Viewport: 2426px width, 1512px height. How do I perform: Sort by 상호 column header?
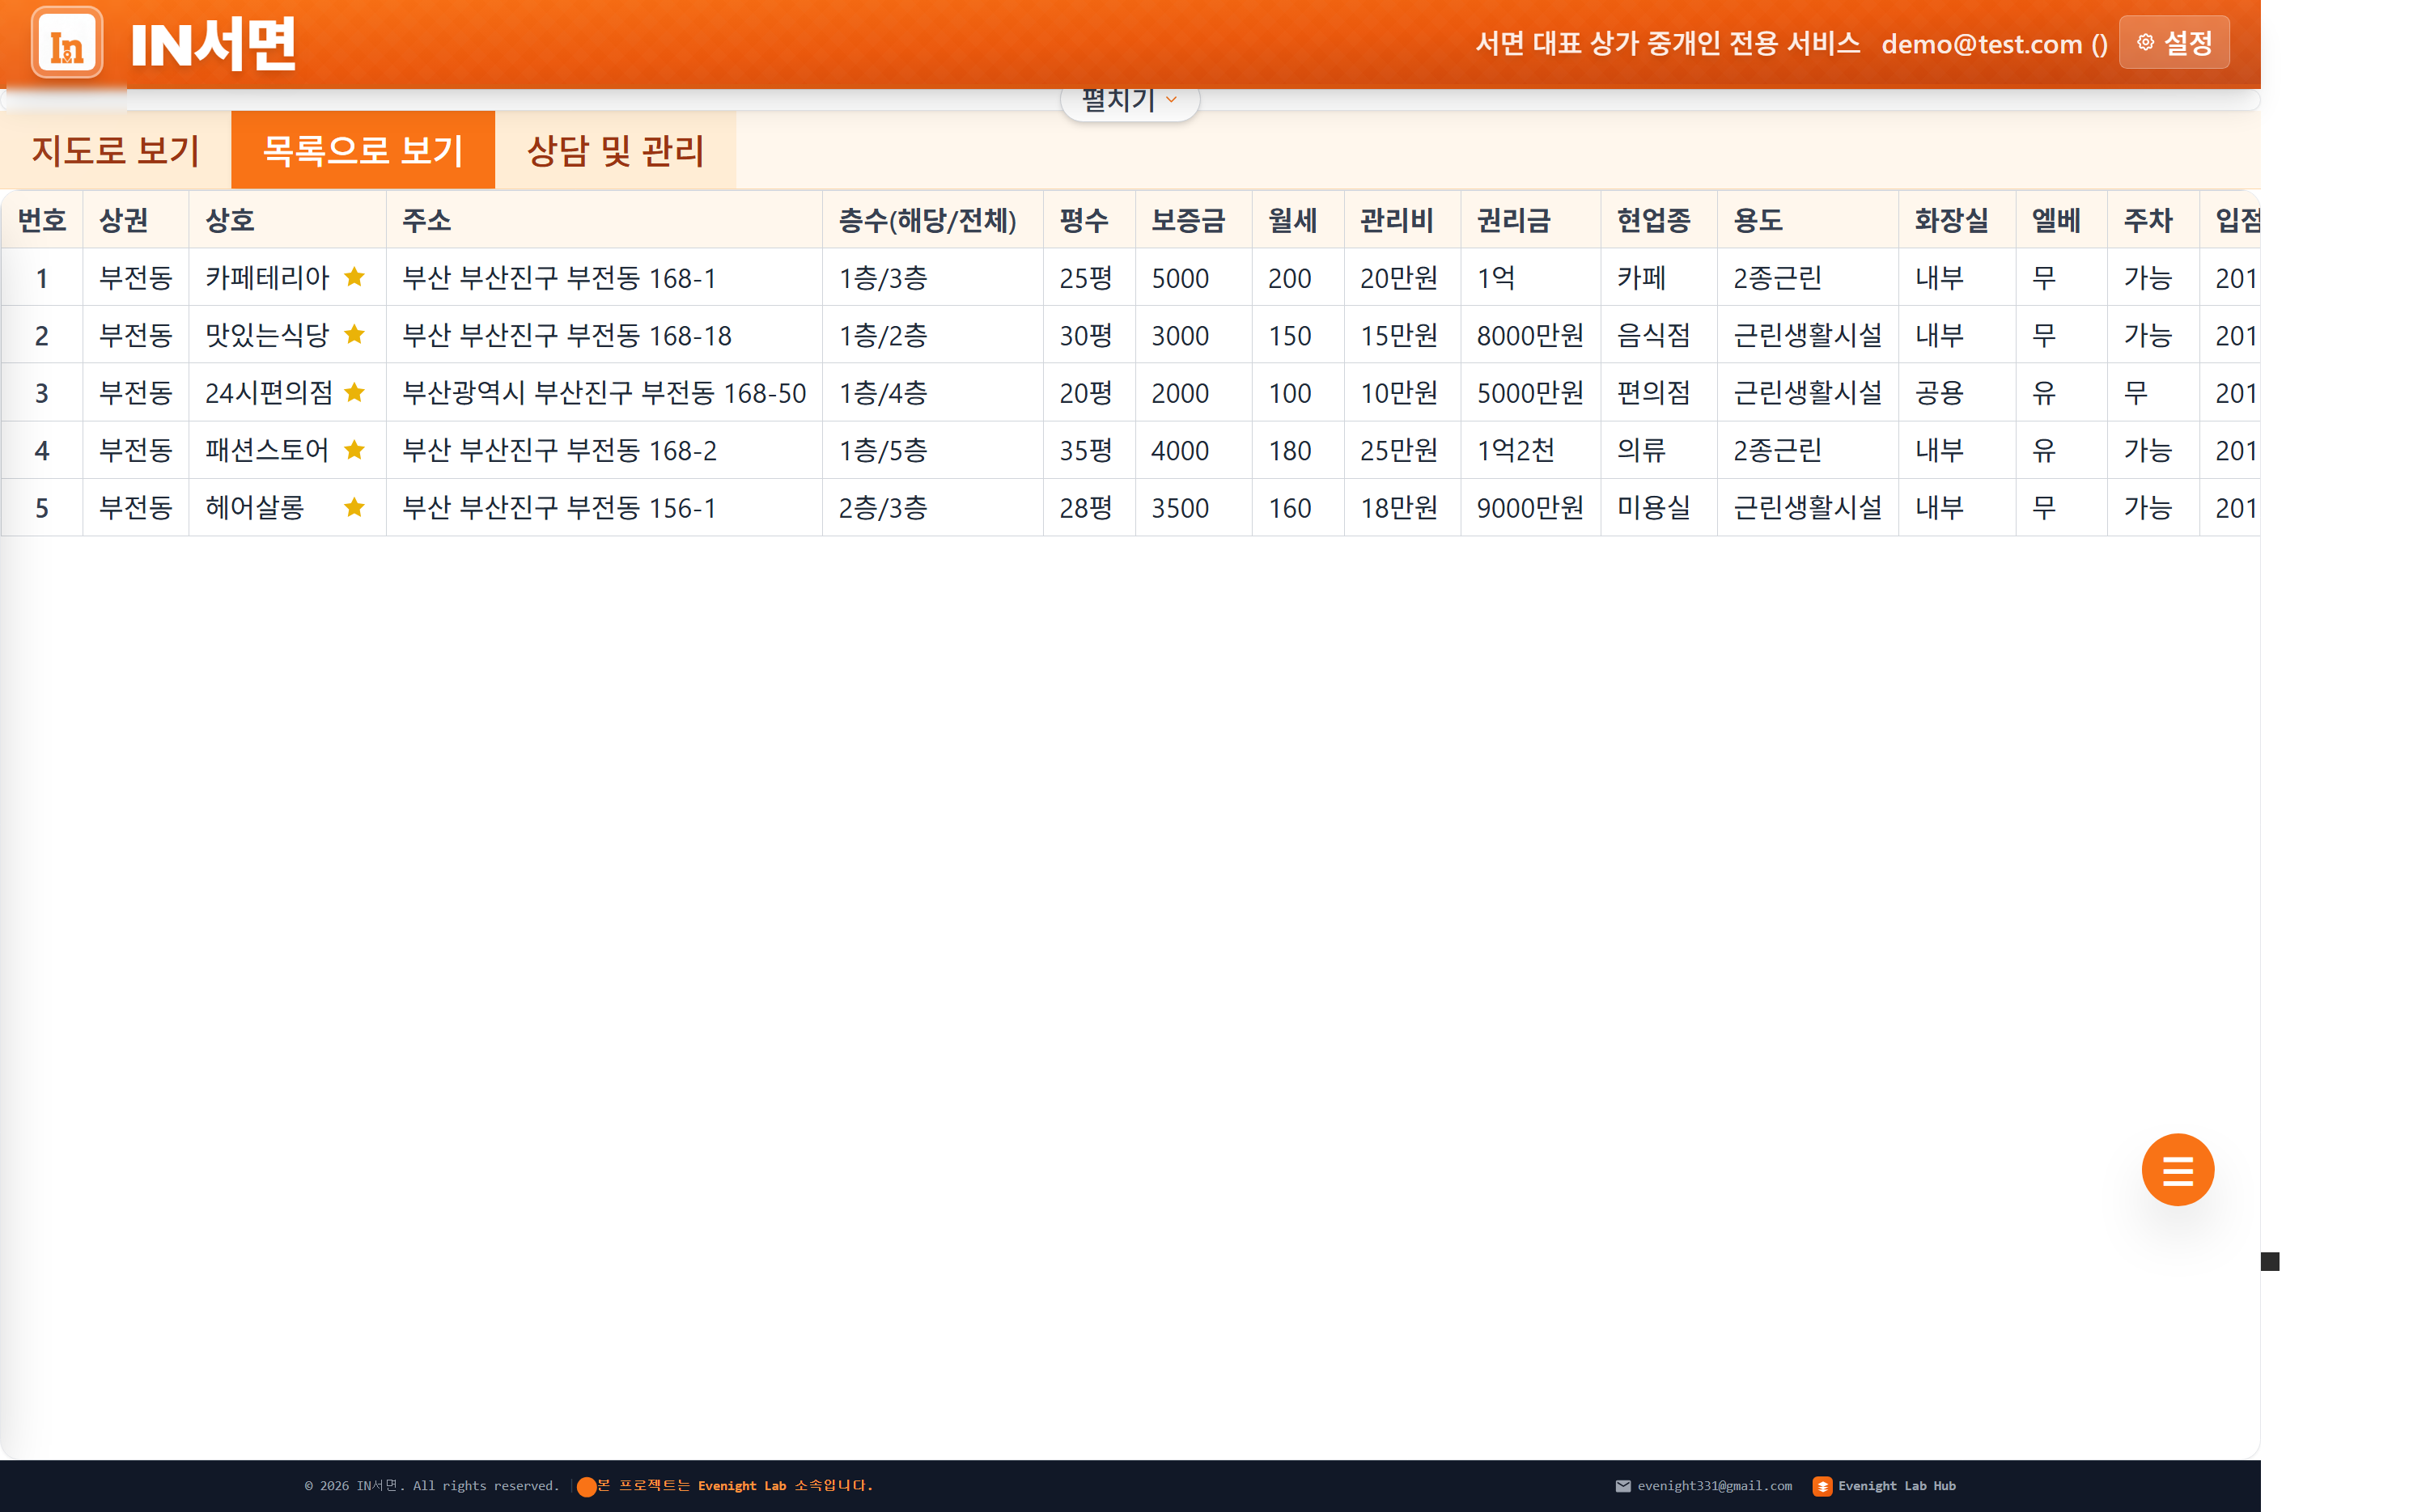coord(288,220)
